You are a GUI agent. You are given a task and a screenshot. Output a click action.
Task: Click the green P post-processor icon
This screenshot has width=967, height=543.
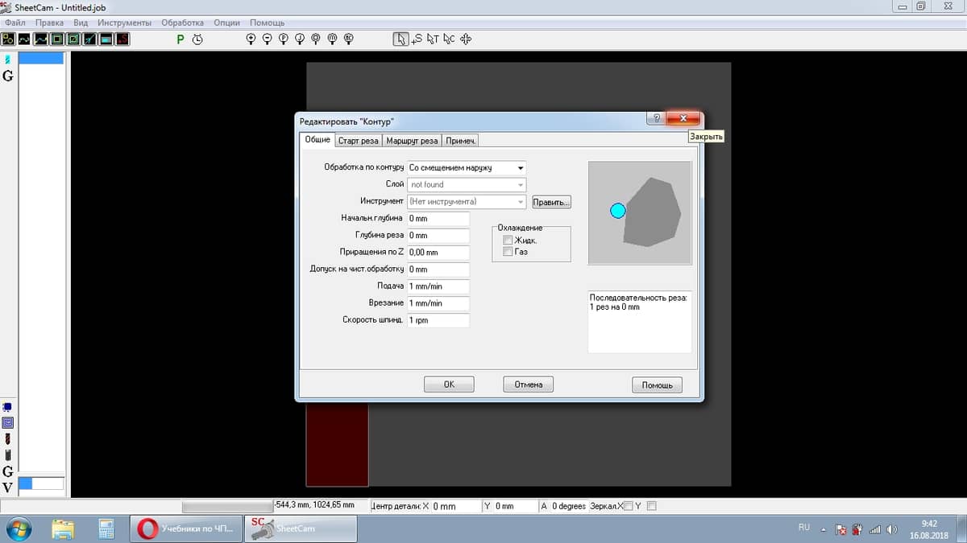181,39
